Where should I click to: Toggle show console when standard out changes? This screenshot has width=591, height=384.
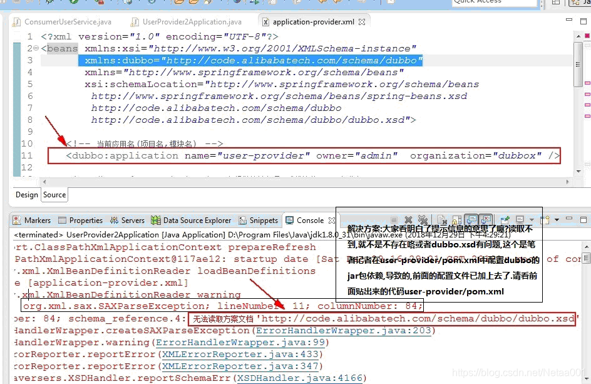(471, 219)
